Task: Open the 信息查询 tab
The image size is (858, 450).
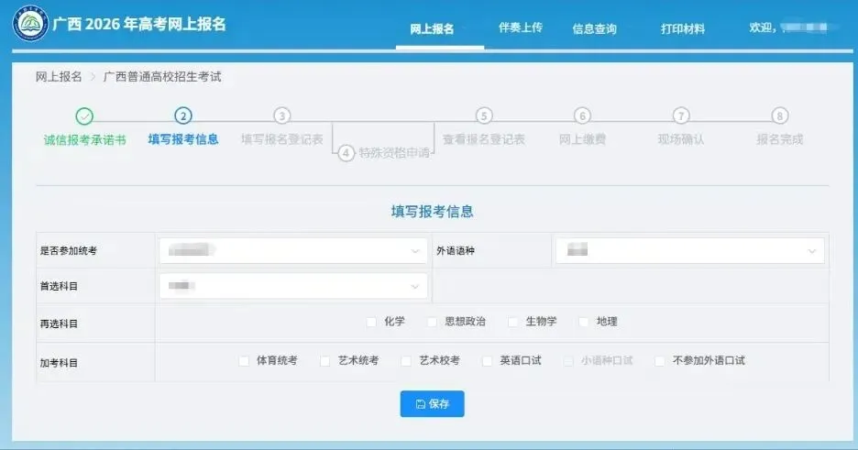Action: [595, 29]
